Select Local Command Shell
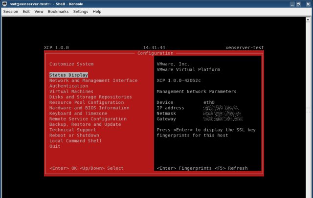Viewport: 313px width, 198px height. tap(75, 140)
